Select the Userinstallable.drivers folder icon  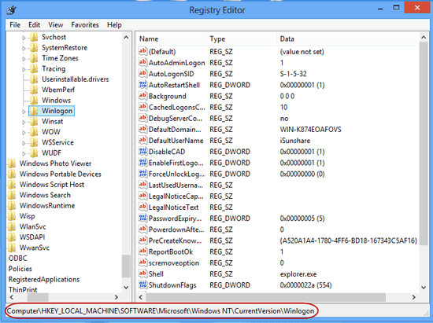pyautogui.click(x=34, y=79)
